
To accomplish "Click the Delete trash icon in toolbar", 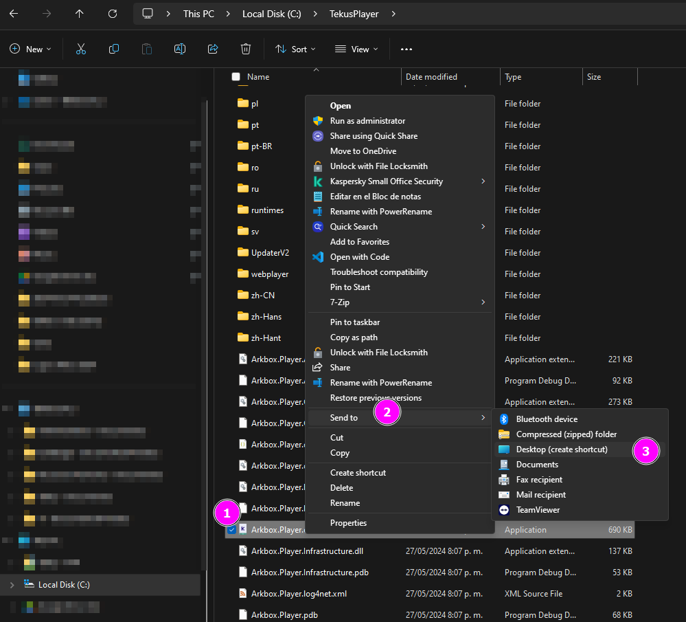I will pyautogui.click(x=246, y=49).
